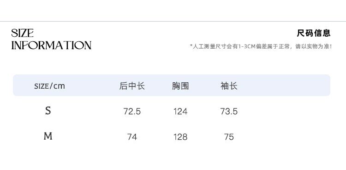Click the 72.5 back length value

tap(132, 112)
